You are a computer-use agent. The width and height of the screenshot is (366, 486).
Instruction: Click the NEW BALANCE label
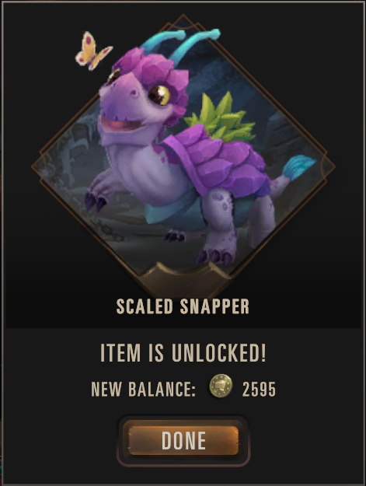tap(143, 390)
